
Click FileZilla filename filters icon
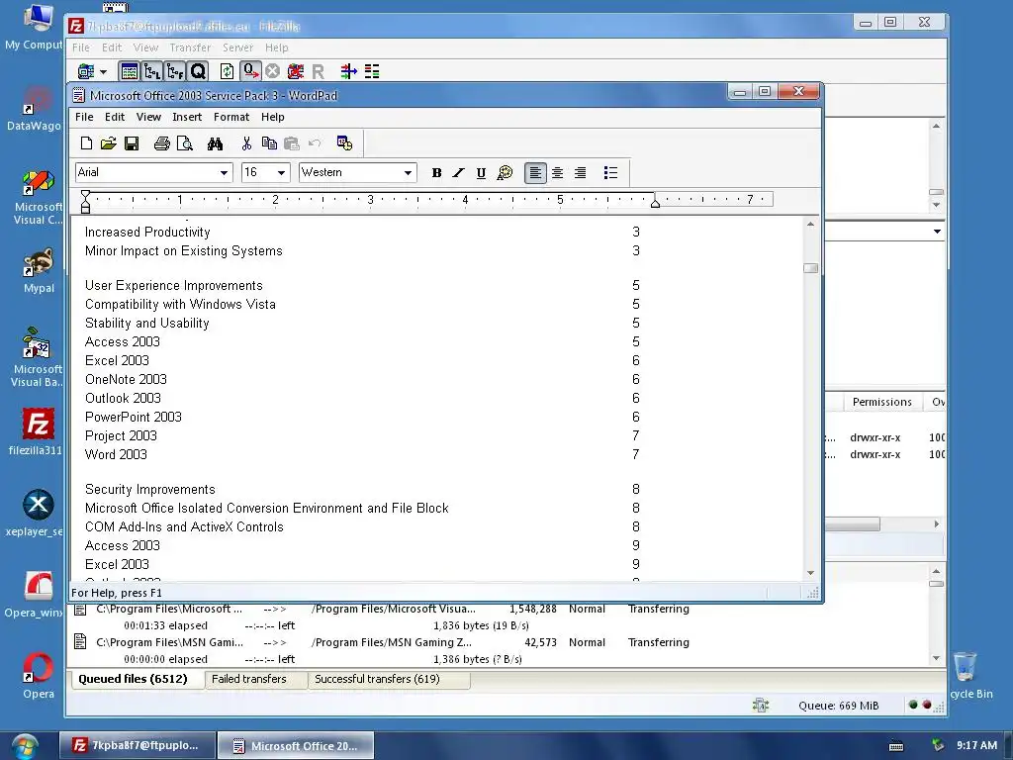point(349,71)
